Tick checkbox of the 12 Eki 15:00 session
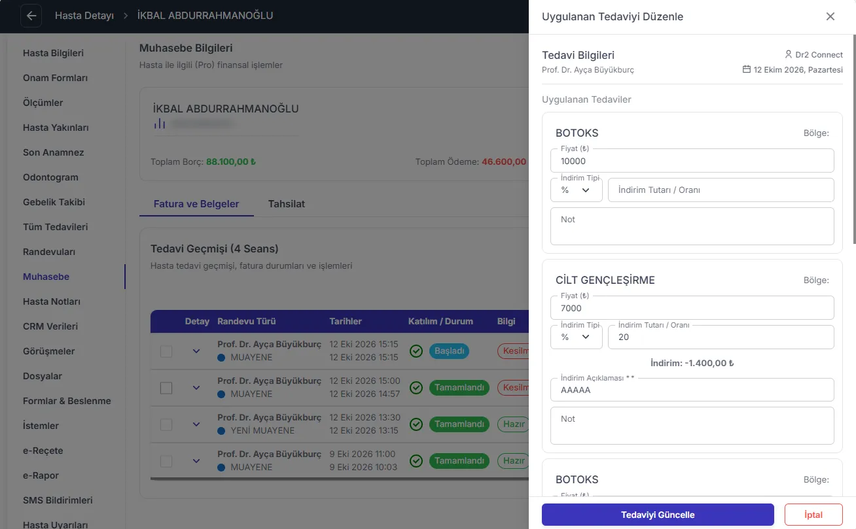The height and width of the screenshot is (529, 856). [x=166, y=388]
